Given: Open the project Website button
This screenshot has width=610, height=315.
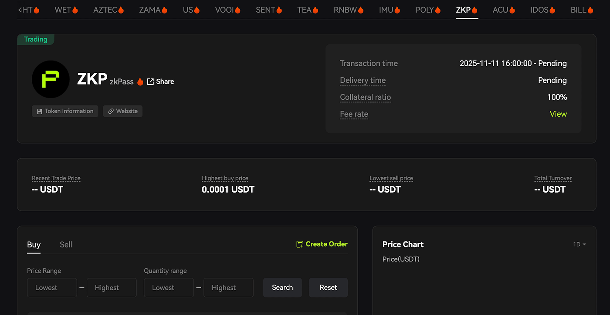Looking at the screenshot, I should click(x=122, y=111).
